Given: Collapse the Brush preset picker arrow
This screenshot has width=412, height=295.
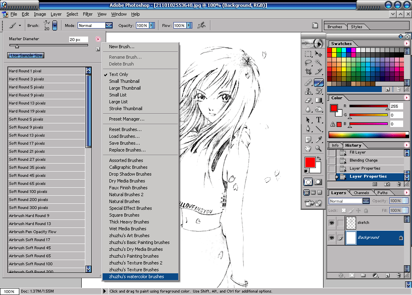Looking at the screenshot, I should [55, 25].
